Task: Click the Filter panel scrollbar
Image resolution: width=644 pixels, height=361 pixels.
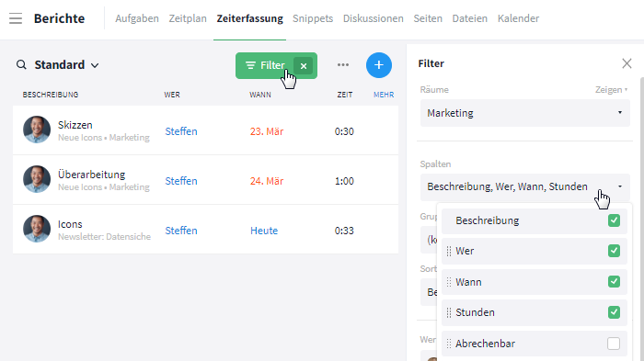Action: tap(641, 219)
